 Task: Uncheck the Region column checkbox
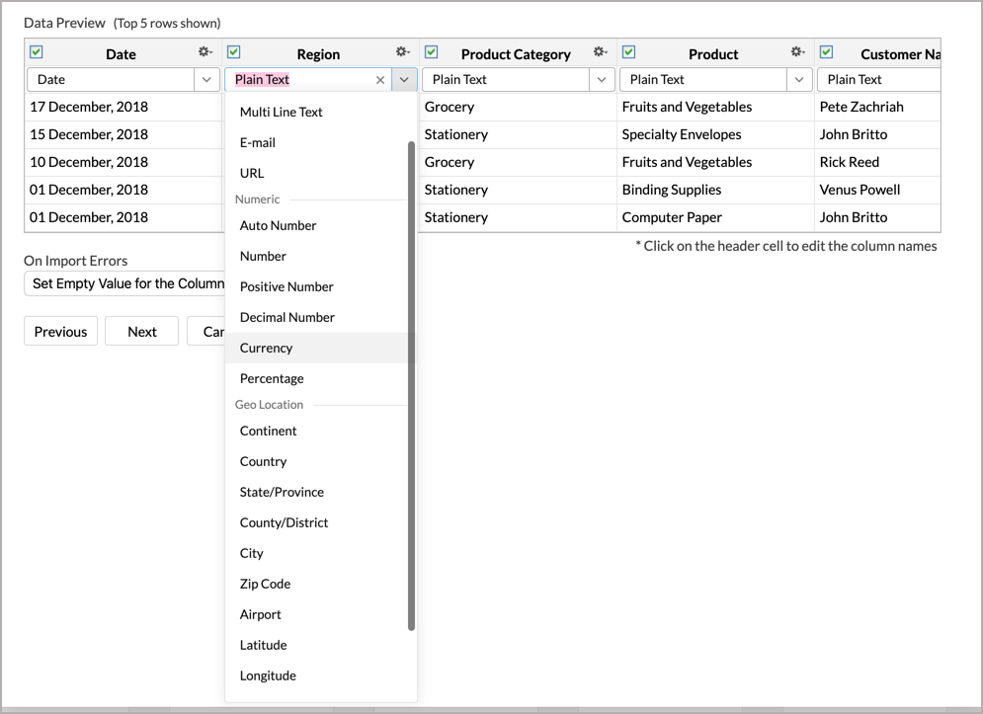234,52
